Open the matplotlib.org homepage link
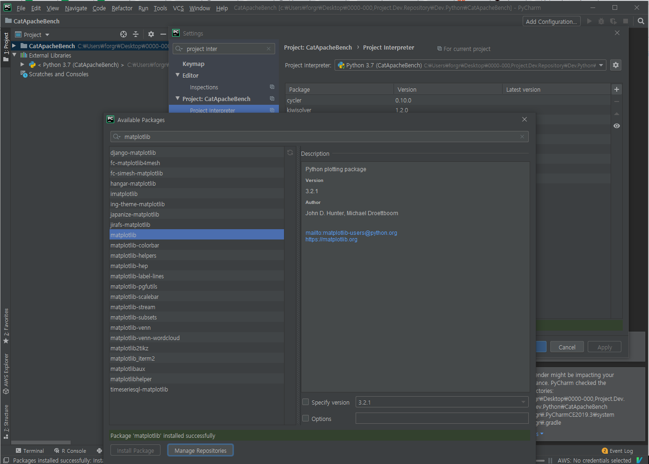The width and height of the screenshot is (649, 464). (331, 239)
